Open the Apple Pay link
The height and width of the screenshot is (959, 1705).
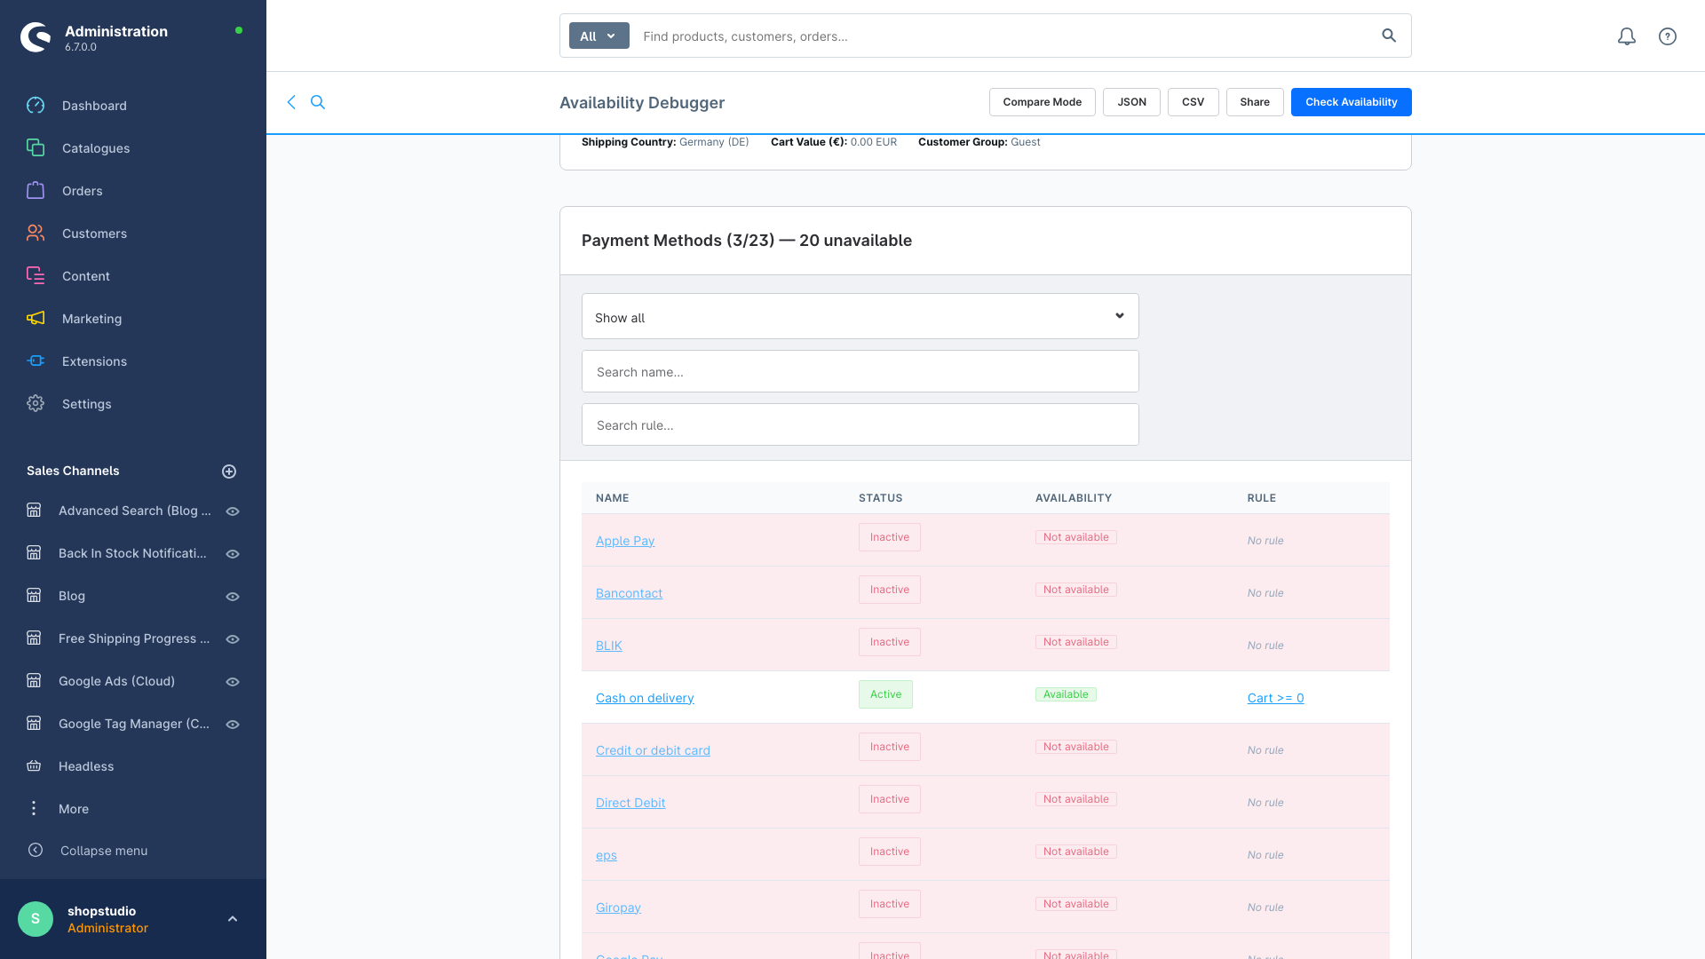click(625, 541)
